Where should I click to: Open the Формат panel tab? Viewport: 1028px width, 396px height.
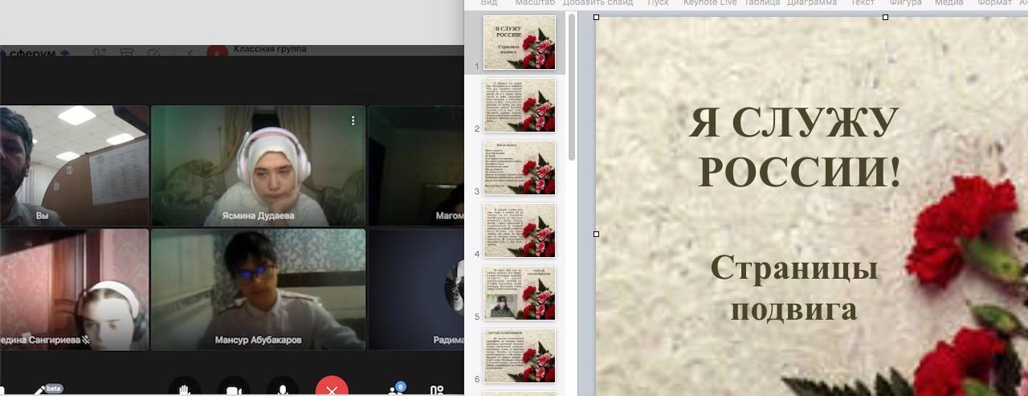coord(994,3)
